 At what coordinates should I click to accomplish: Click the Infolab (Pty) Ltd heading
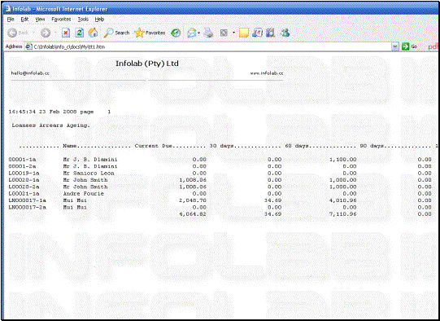click(147, 64)
